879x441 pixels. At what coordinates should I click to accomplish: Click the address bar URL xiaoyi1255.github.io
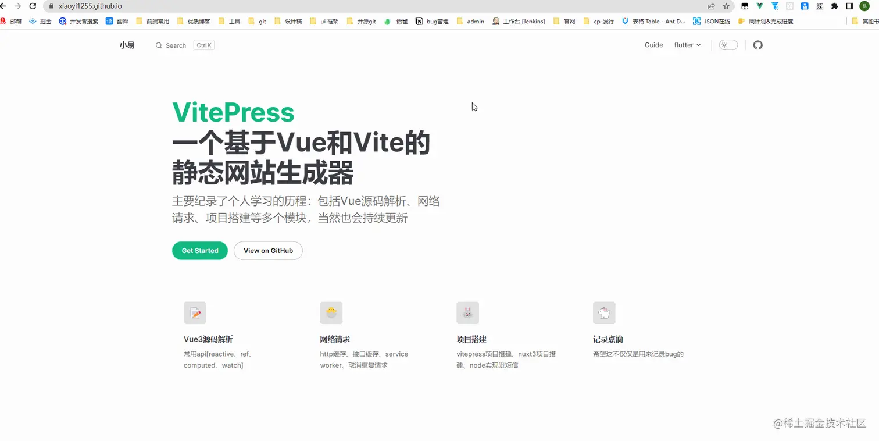[x=90, y=6]
